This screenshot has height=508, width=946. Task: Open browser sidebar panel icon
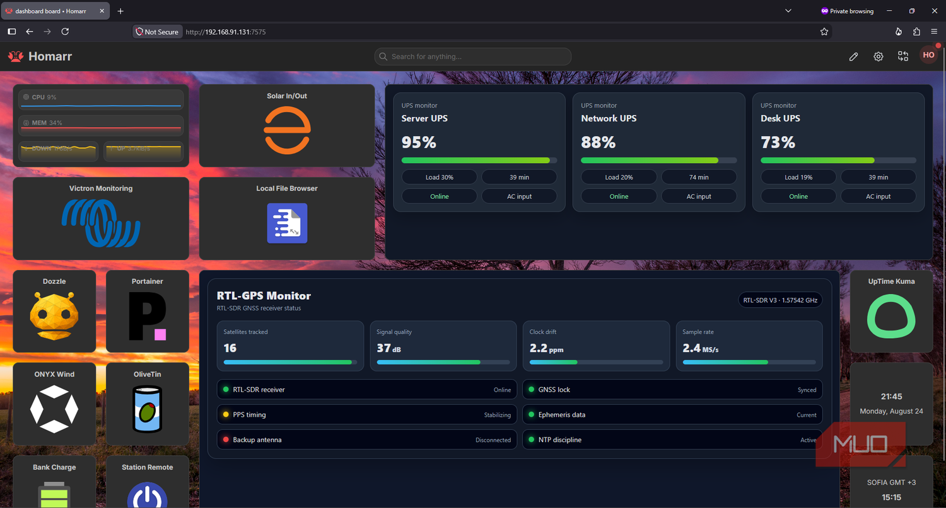(x=12, y=31)
